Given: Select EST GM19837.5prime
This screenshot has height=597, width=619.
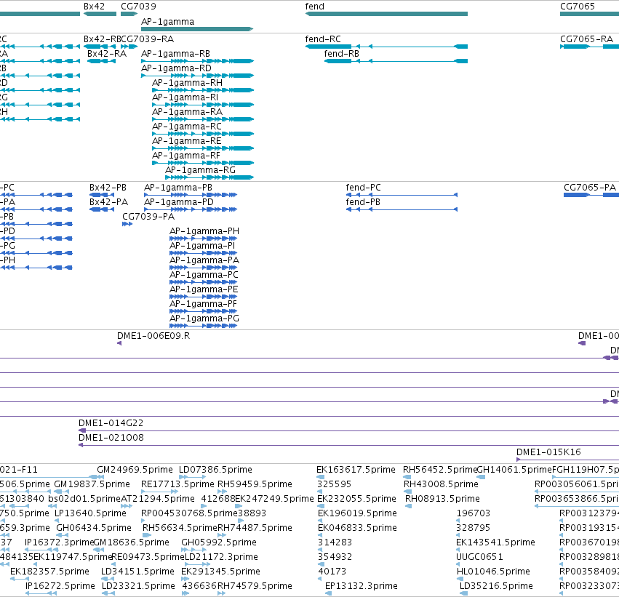Looking at the screenshot, I should pos(92,484).
